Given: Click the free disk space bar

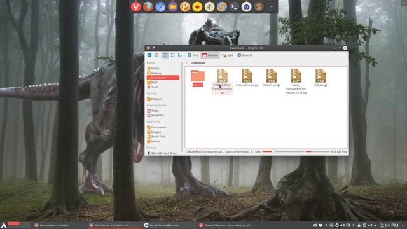Looking at the screenshot, I should [x=317, y=151].
